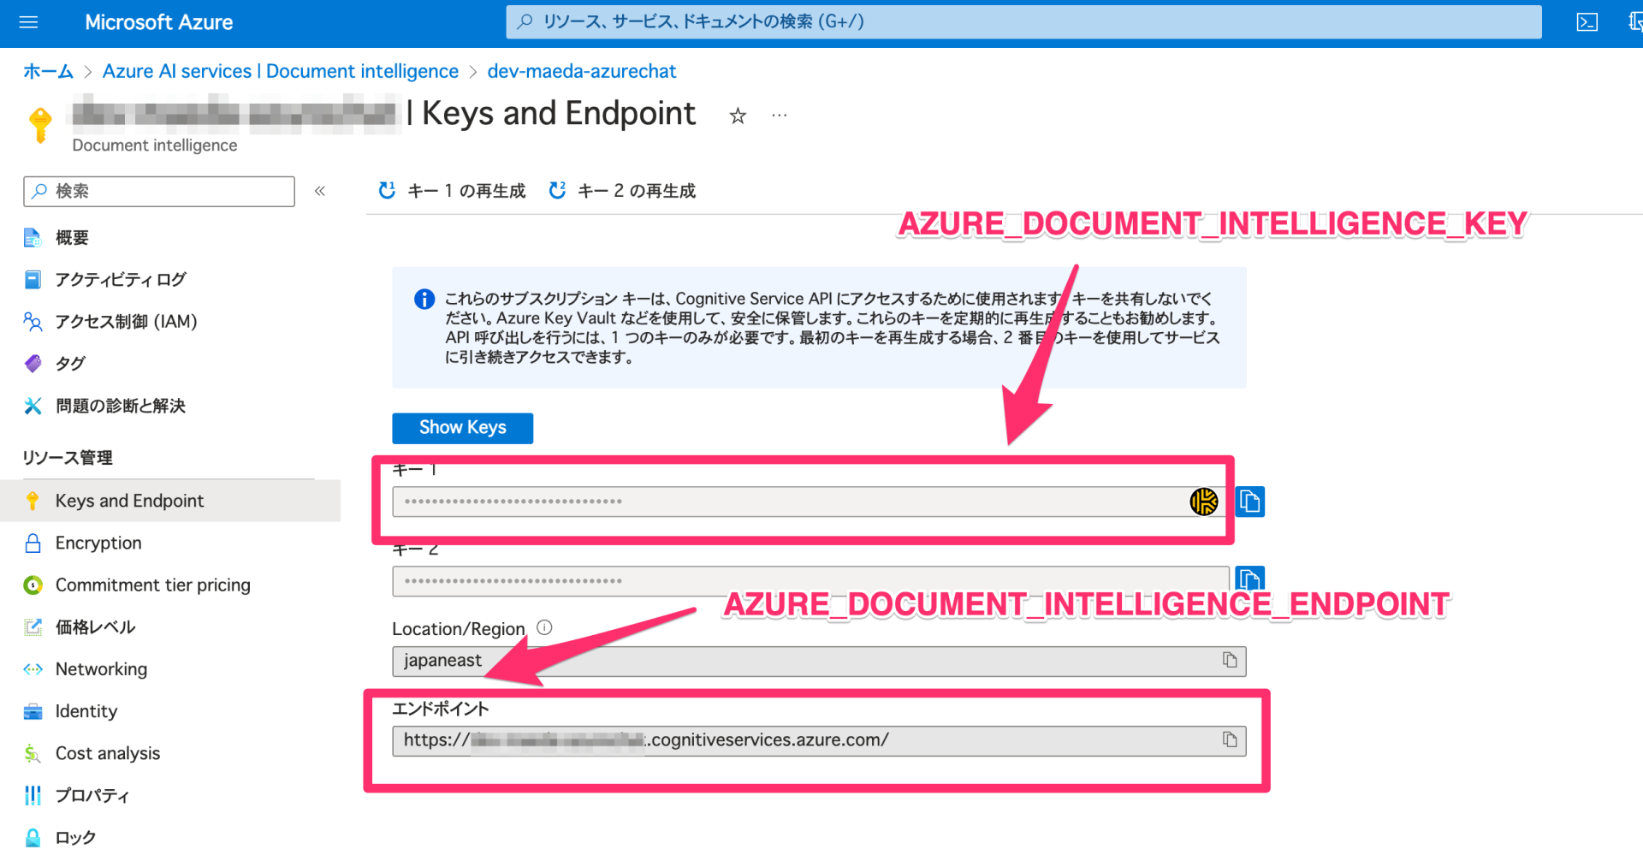This screenshot has height=861, width=1643.
Task: Copy the キー 2 value using its copy icon
Action: click(1250, 579)
